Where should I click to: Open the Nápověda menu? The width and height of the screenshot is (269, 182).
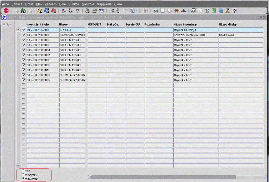pyautogui.click(x=104, y=4)
